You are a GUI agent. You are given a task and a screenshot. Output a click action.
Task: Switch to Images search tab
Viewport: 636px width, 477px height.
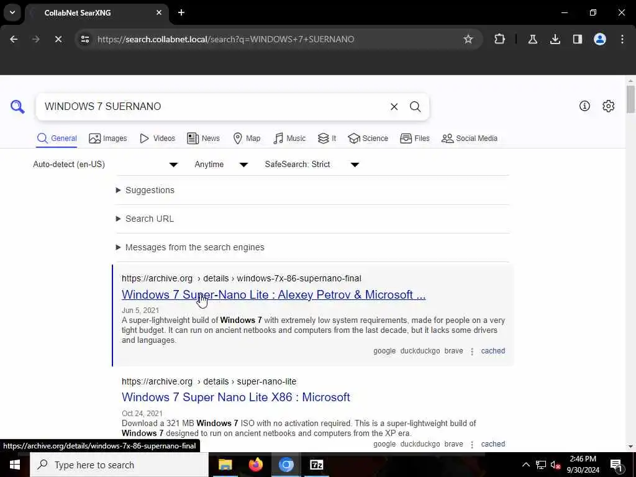(x=108, y=139)
